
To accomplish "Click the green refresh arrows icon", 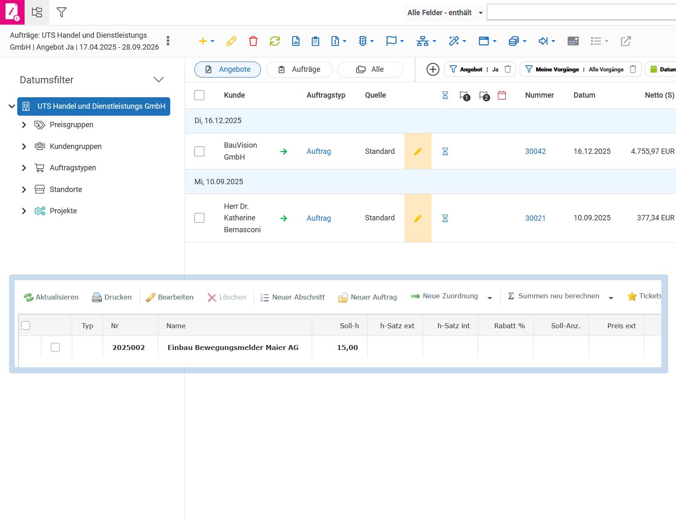I will [274, 41].
